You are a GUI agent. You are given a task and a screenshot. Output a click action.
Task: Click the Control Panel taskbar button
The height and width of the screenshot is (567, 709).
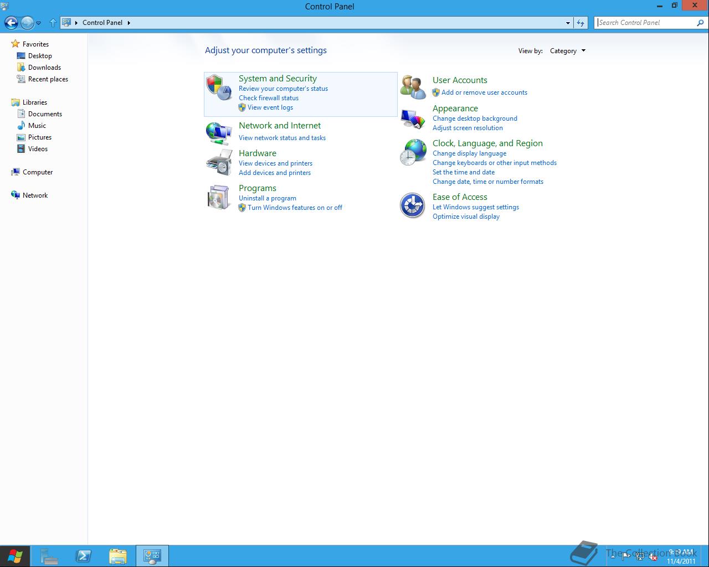(x=152, y=556)
